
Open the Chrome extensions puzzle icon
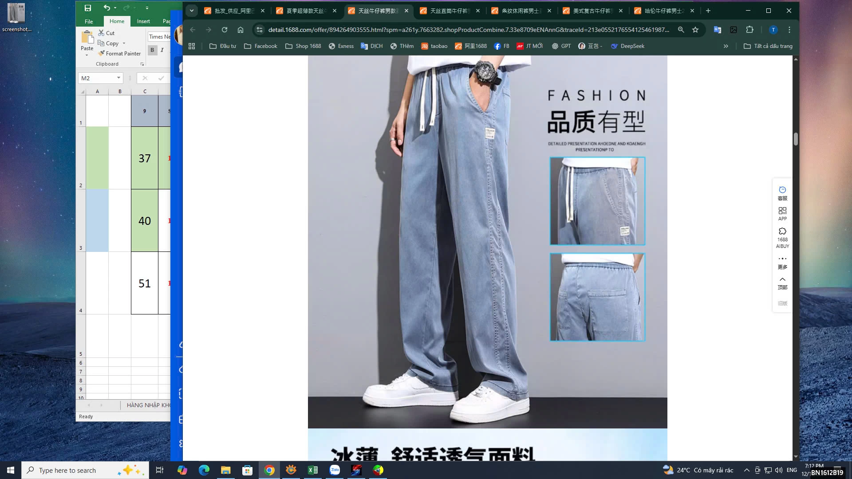[x=750, y=30]
